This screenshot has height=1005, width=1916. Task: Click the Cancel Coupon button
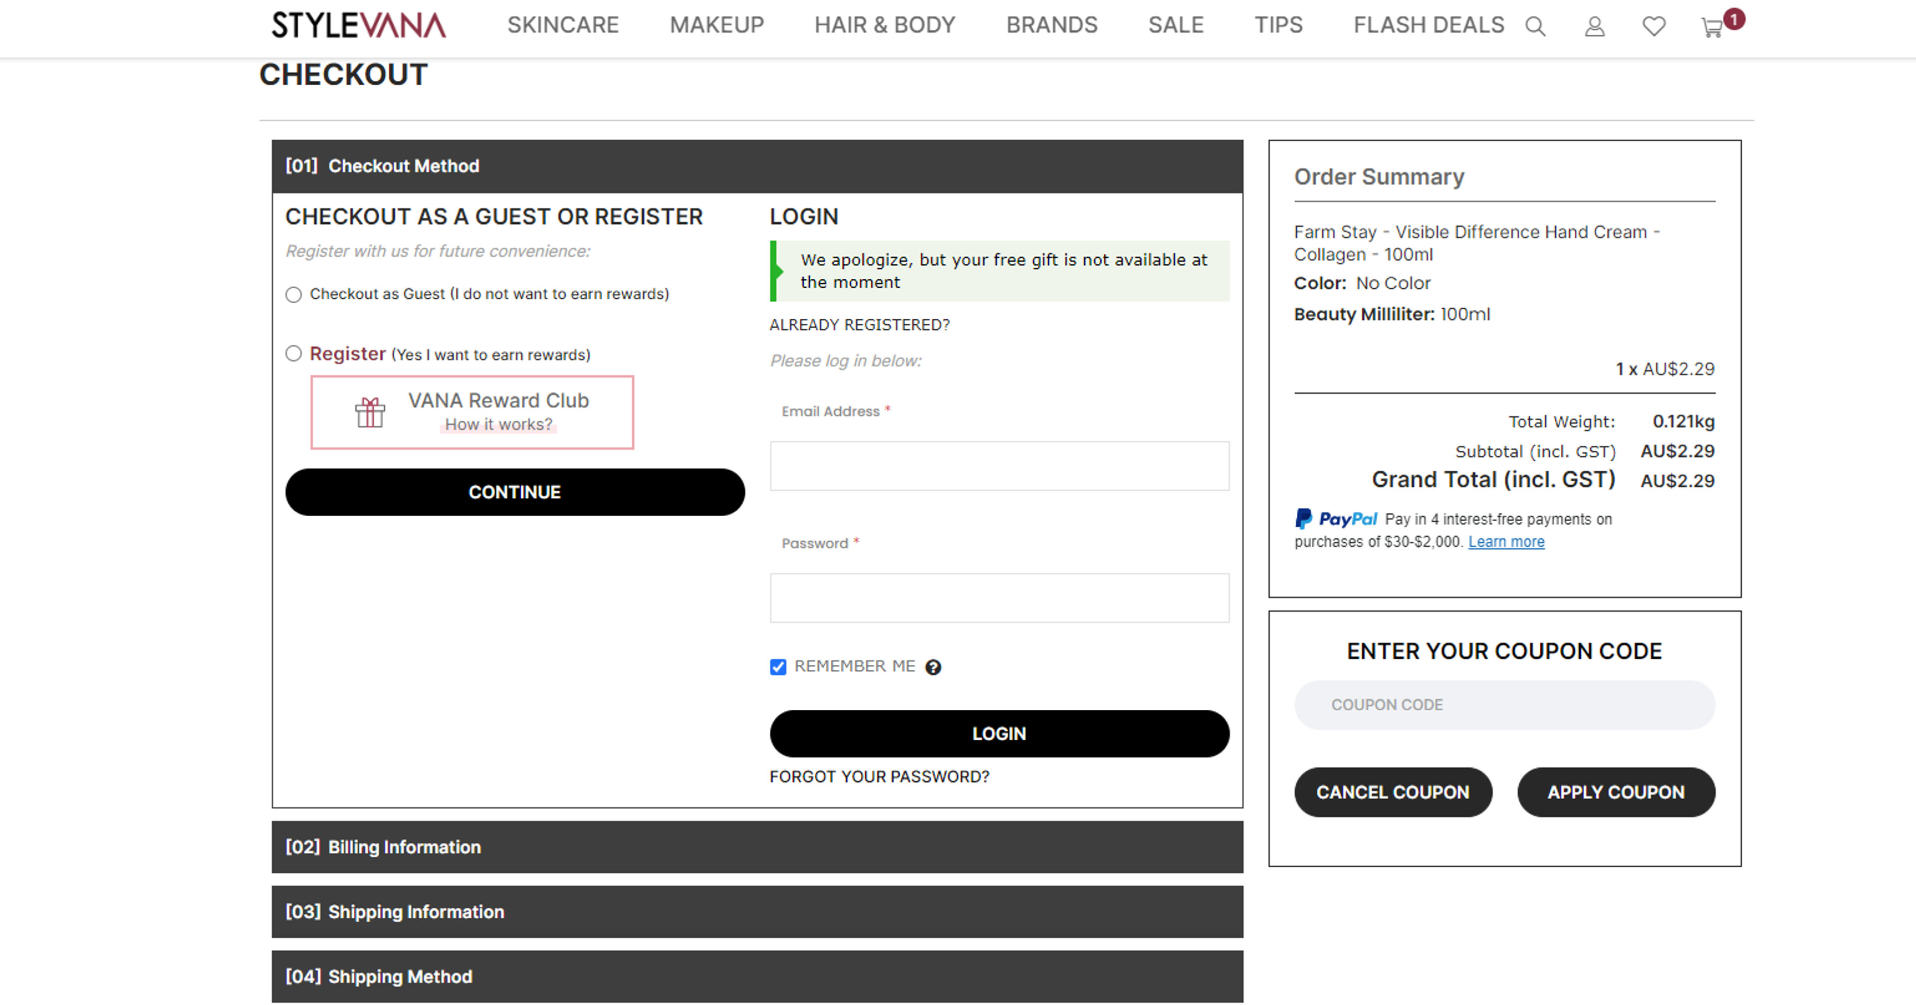point(1393,793)
